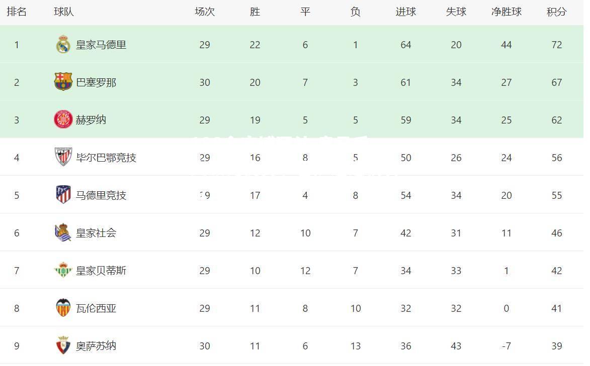The width and height of the screenshot is (590, 366).
Task: Open the 奥萨苏纳 team name link
Action: tap(96, 346)
